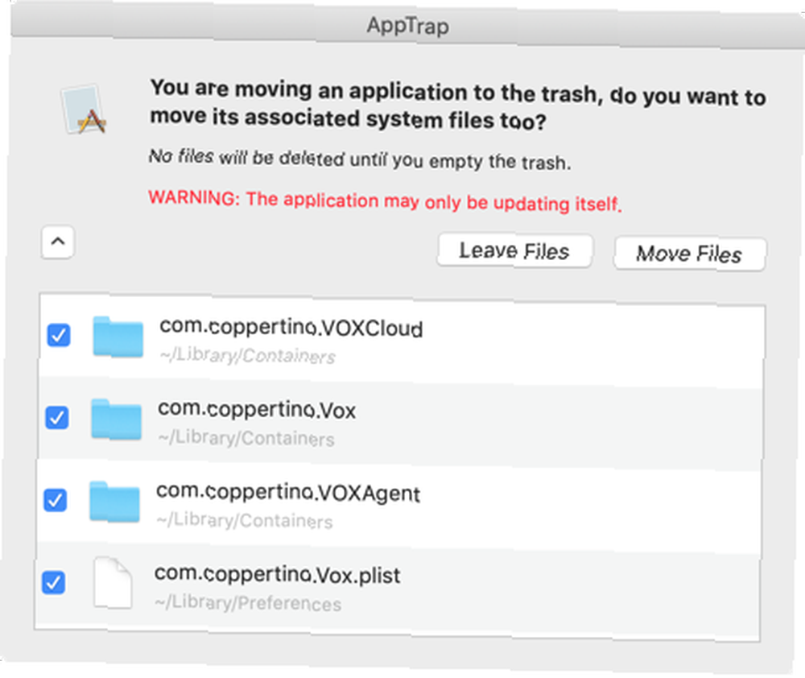Click the ~/Library/Containers path under VOXCloud
The image size is (805, 678).
[x=247, y=355]
